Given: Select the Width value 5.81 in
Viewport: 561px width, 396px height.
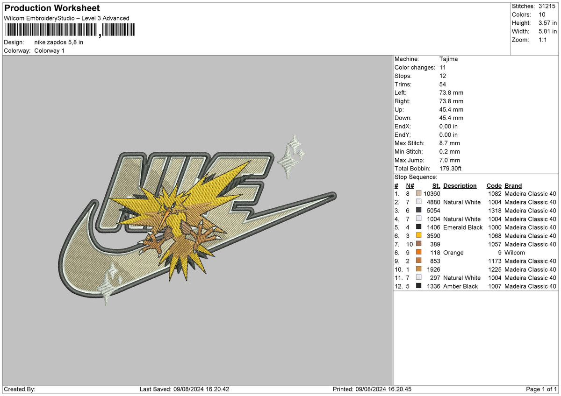Looking at the screenshot, I should (x=547, y=31).
